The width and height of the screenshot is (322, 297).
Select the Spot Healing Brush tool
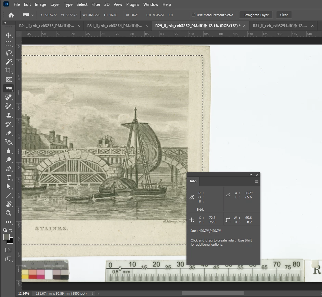click(x=9, y=97)
